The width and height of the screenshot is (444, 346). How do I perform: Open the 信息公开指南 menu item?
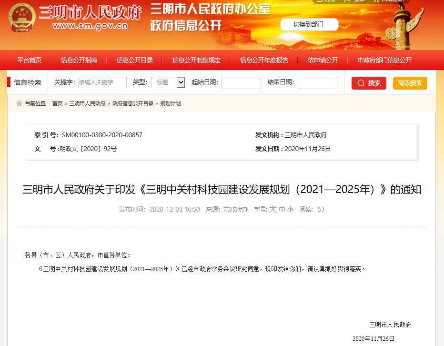(x=79, y=60)
